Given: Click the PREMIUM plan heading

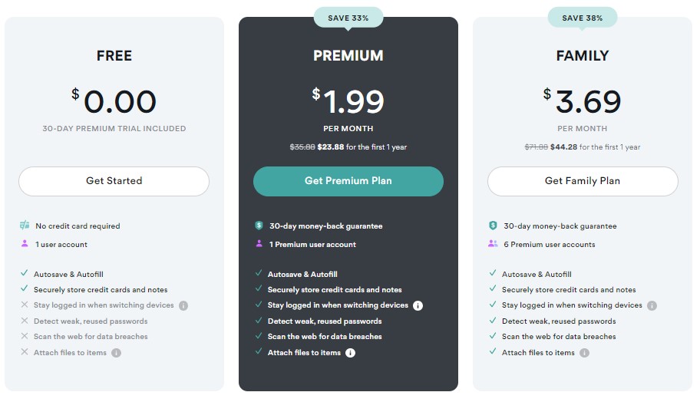Looking at the screenshot, I should point(348,56).
